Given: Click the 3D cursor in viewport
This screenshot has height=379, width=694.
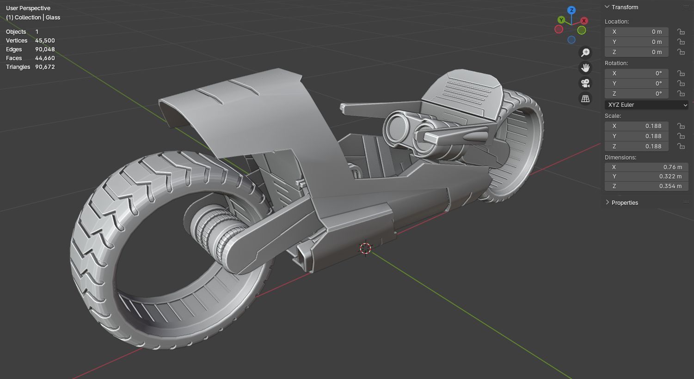Looking at the screenshot, I should tap(365, 248).
